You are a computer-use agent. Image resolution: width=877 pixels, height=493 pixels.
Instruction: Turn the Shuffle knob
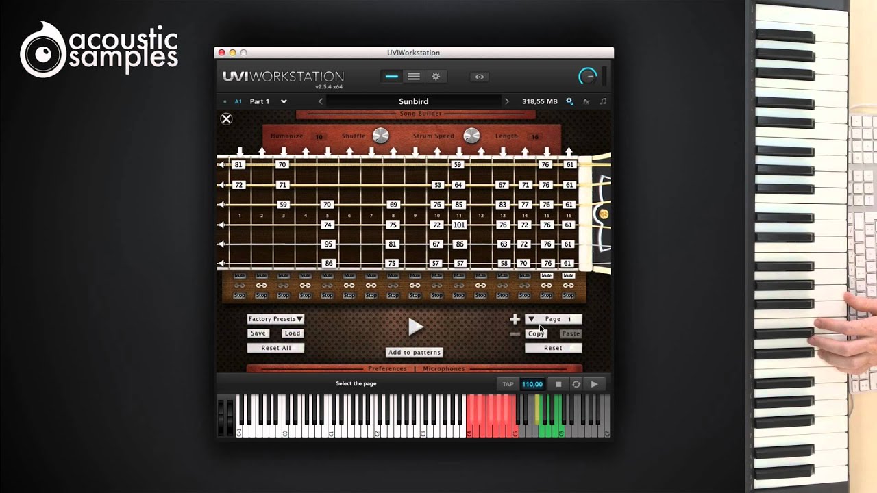[x=380, y=136]
